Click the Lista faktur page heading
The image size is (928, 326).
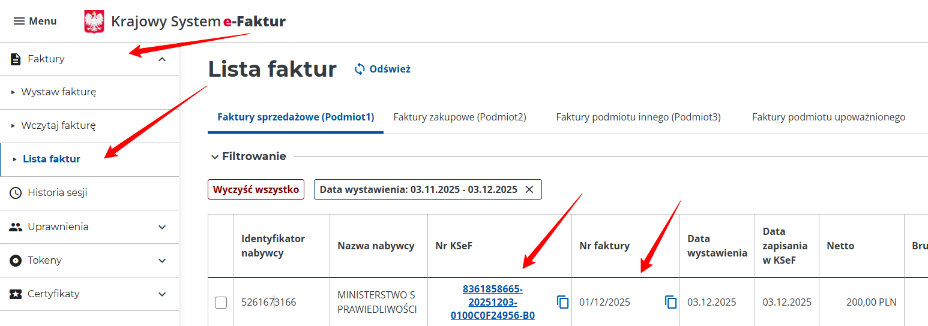(273, 70)
